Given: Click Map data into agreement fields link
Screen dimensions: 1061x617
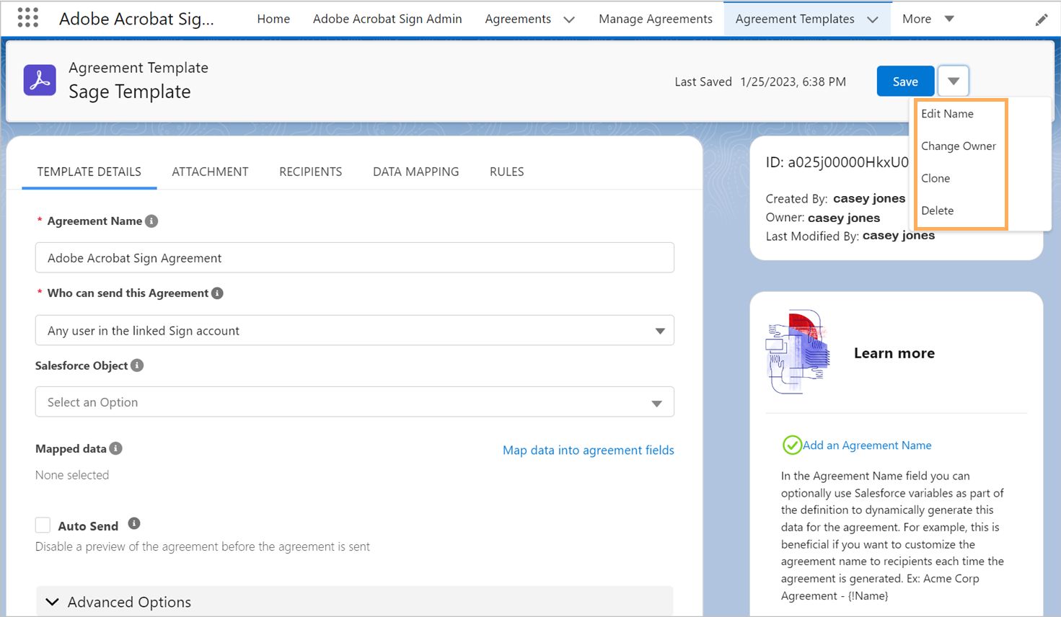Looking at the screenshot, I should [x=589, y=450].
